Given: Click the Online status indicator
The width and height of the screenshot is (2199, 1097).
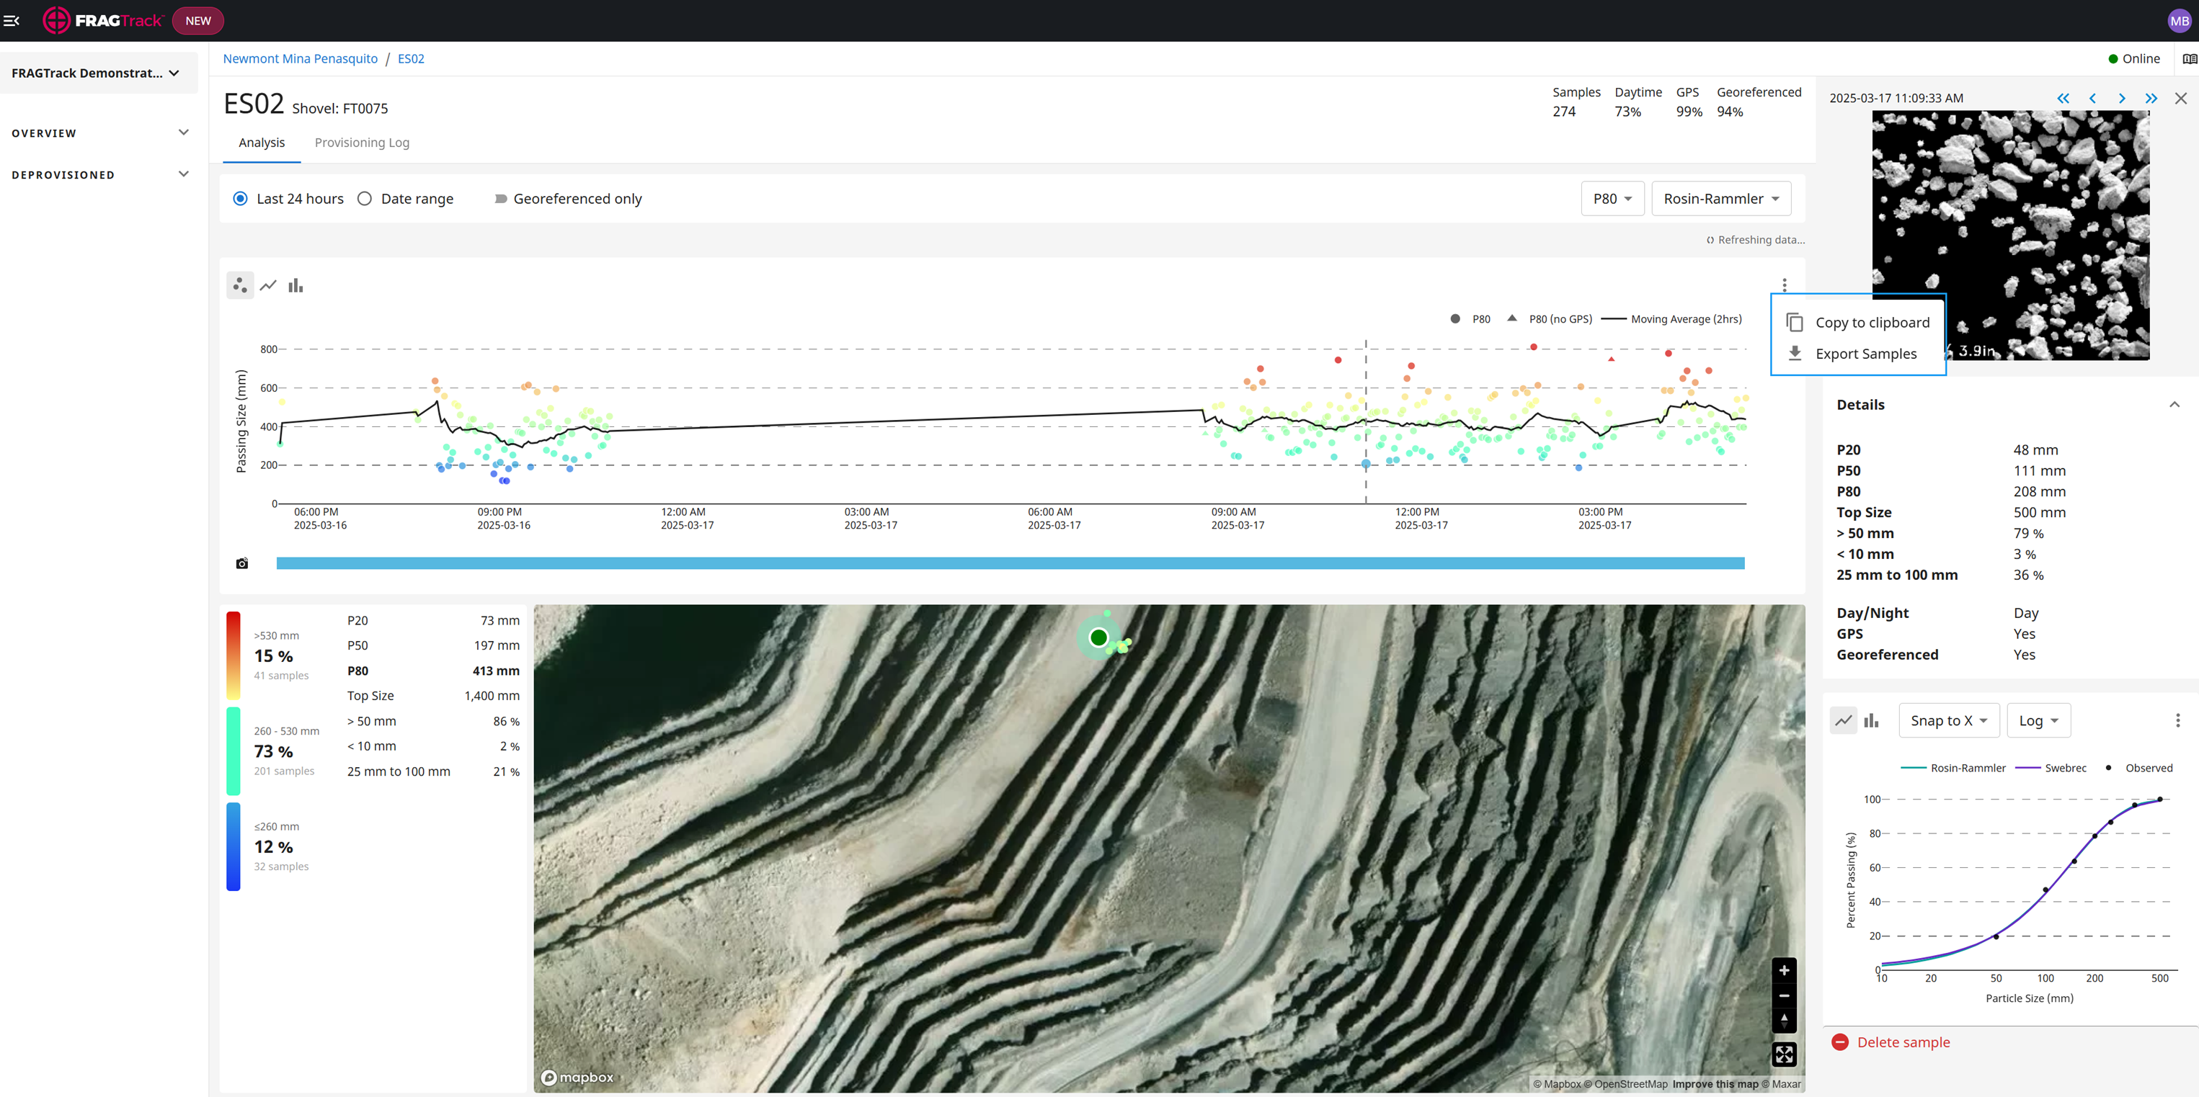Looking at the screenshot, I should click(x=2134, y=59).
